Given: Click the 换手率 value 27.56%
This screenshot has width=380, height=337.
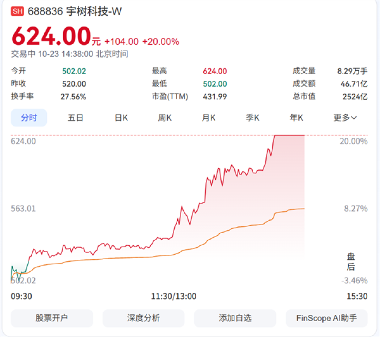Looking at the screenshot, I should [73, 97].
